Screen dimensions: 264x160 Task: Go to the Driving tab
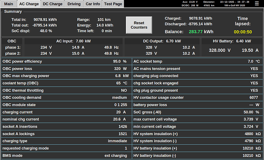(x=74, y=4)
